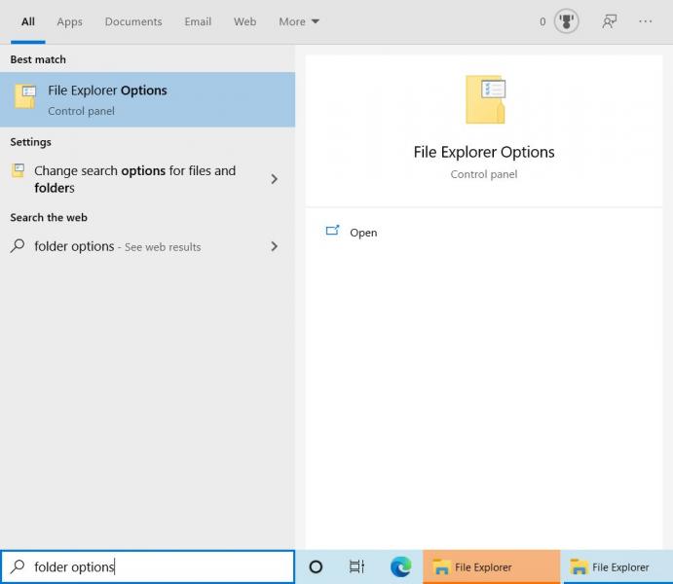
Task: Click large File Explorer Options preview icon
Action: [x=484, y=100]
